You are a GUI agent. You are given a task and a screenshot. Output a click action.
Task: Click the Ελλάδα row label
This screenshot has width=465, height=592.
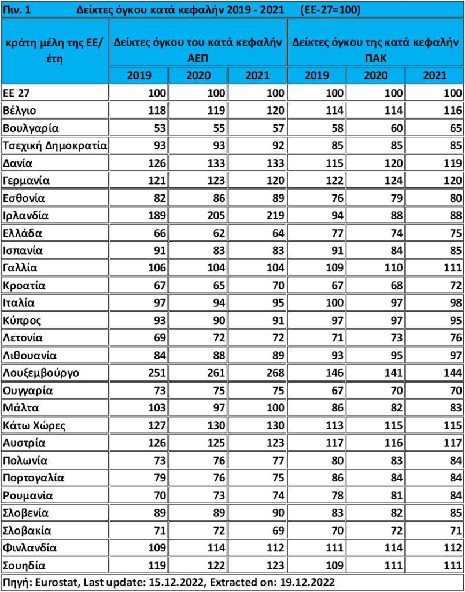pos(23,233)
